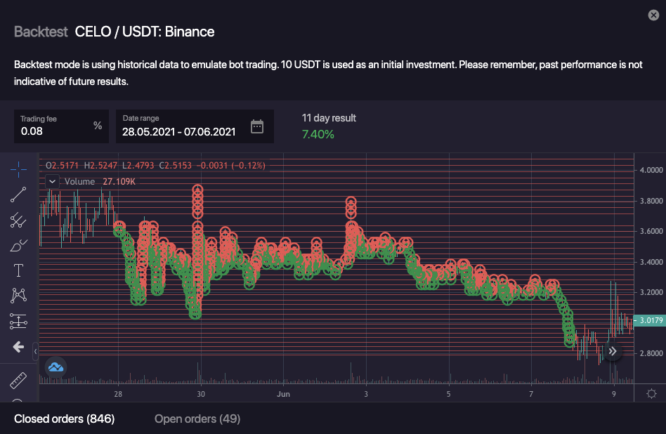Switch to Open orders (49) tab
Image resolution: width=666 pixels, height=434 pixels.
pyautogui.click(x=197, y=419)
